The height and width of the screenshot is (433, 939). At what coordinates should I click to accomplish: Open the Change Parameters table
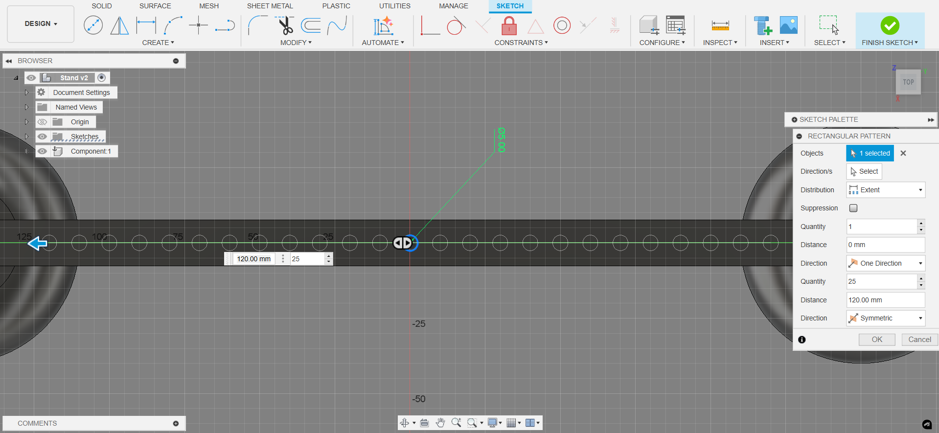(676, 25)
